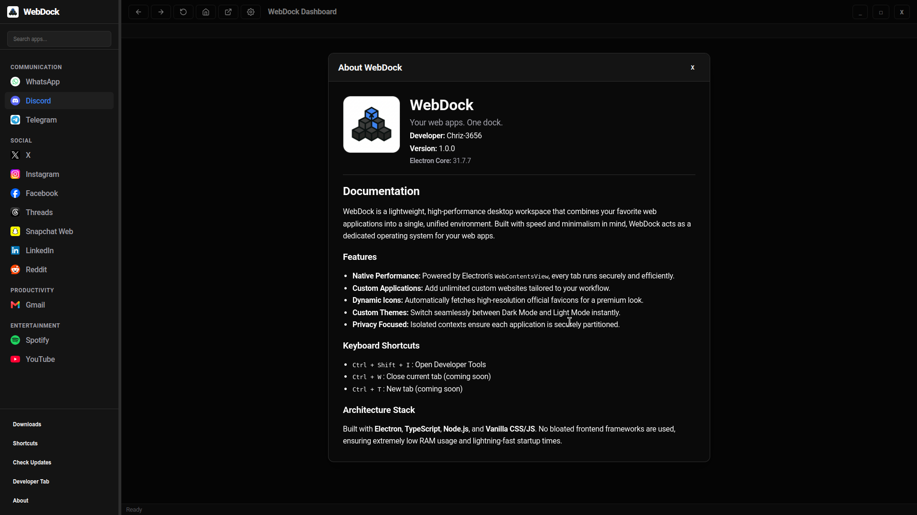Click the large WebDock cubes logo in the About dialog
Viewport: 917px width, 515px height.
coord(372,124)
